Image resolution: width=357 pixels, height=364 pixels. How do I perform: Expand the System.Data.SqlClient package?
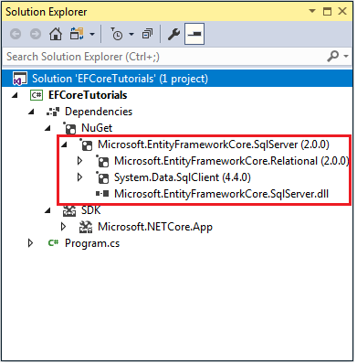point(79,177)
